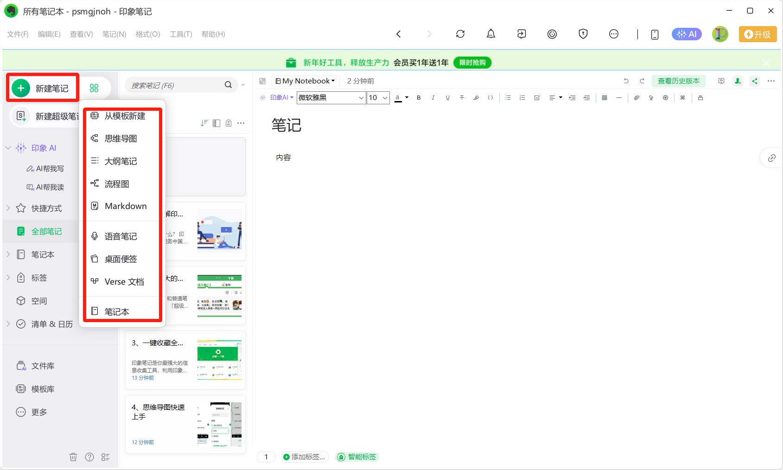783x470 pixels.
Task: Click the shield security icon
Action: click(583, 34)
